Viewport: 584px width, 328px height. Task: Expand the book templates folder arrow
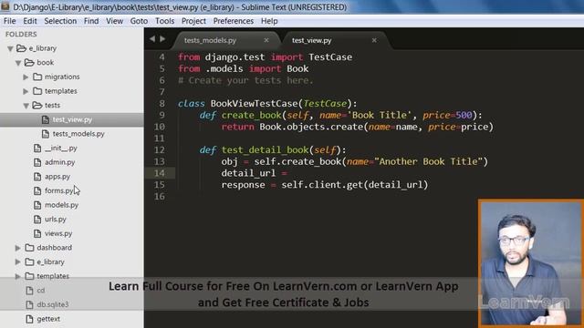(x=26, y=91)
